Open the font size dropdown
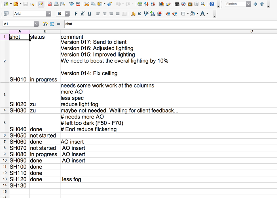The height and width of the screenshot is (198, 277). (x=67, y=14)
